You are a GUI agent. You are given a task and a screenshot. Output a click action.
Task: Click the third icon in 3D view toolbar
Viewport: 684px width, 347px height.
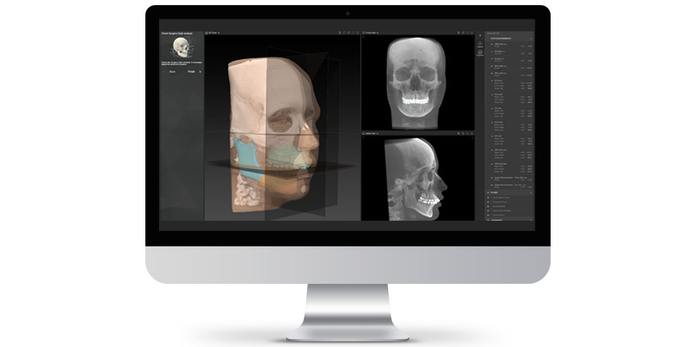349,33
